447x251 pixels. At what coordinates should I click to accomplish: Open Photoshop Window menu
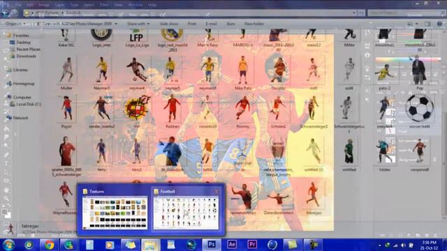[135, 5]
